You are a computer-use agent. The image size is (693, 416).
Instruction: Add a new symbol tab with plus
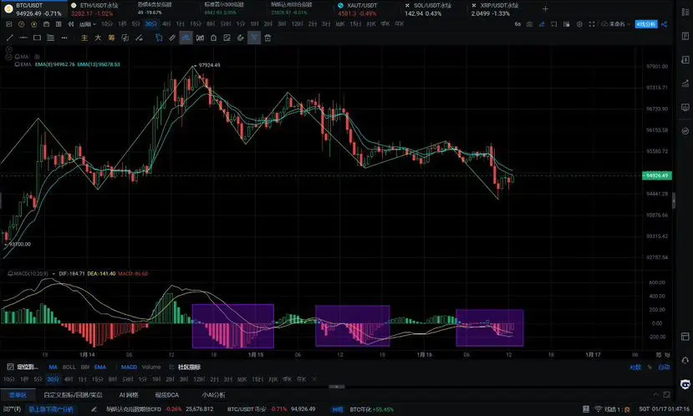pos(545,9)
